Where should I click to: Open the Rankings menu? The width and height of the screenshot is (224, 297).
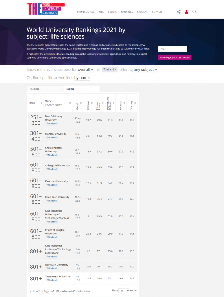[x=127, y=12]
